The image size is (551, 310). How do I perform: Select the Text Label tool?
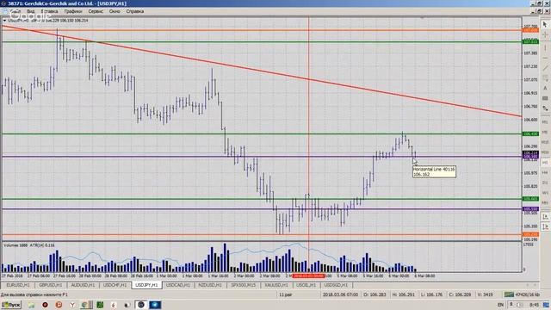[545, 98]
